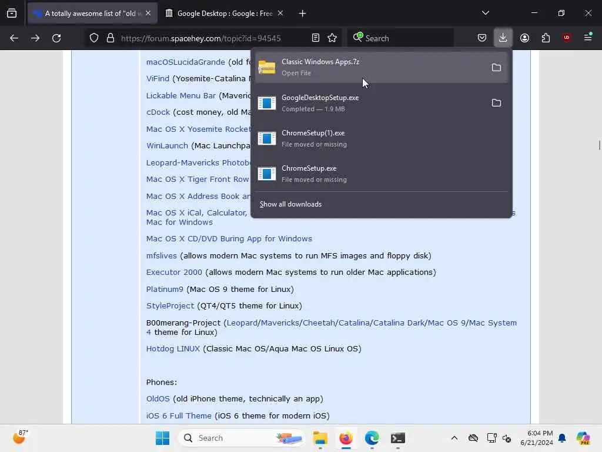Reload the current page

point(56,38)
